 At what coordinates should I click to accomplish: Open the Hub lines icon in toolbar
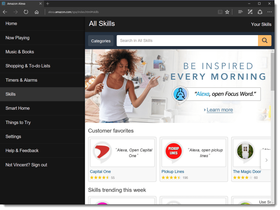click(x=240, y=12)
